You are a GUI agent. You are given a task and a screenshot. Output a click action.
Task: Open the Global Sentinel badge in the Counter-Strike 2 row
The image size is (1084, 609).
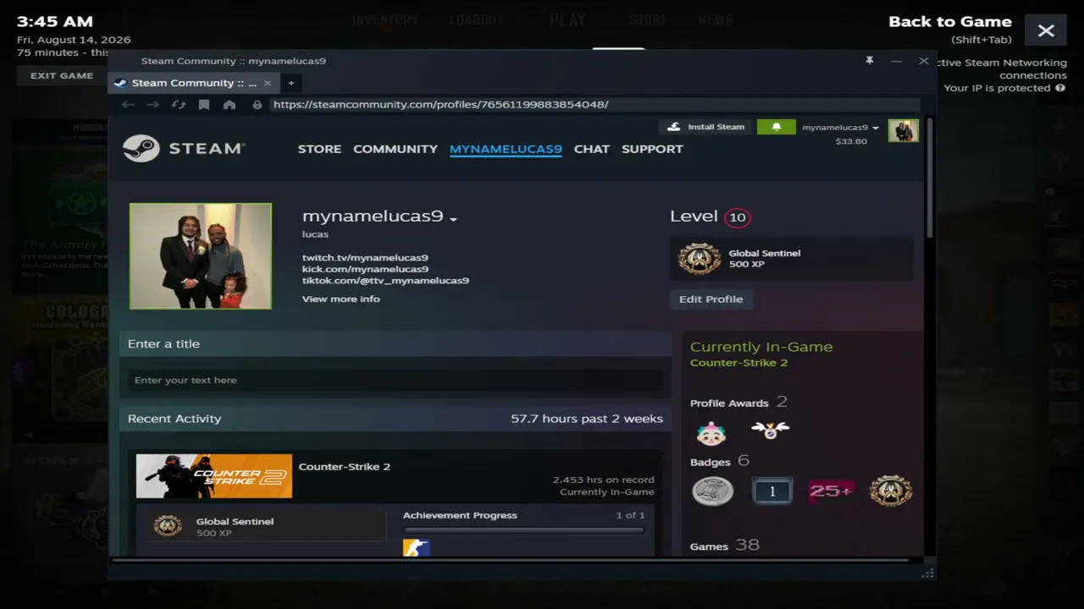168,526
